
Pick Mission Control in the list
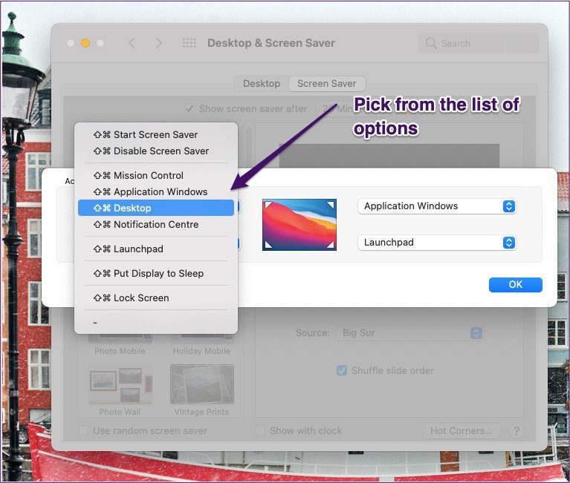[x=156, y=175]
